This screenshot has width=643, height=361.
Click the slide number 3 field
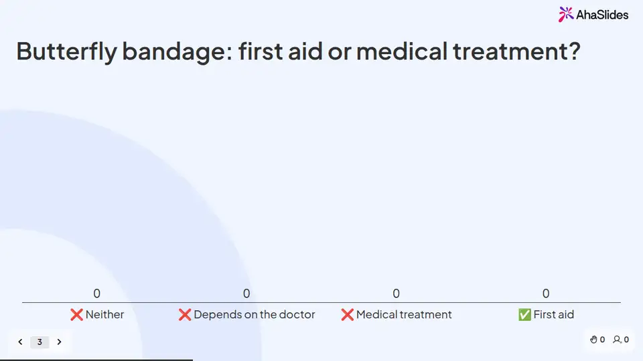coord(40,342)
